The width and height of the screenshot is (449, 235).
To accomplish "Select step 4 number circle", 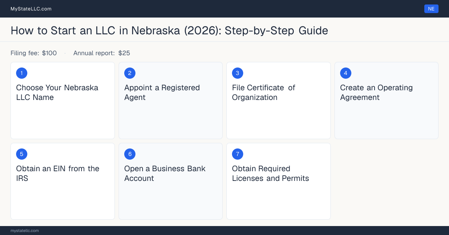I will 346,73.
